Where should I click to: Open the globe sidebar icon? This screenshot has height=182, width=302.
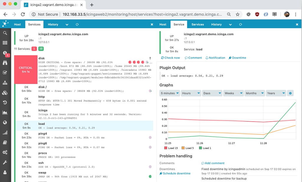click(x=5, y=123)
